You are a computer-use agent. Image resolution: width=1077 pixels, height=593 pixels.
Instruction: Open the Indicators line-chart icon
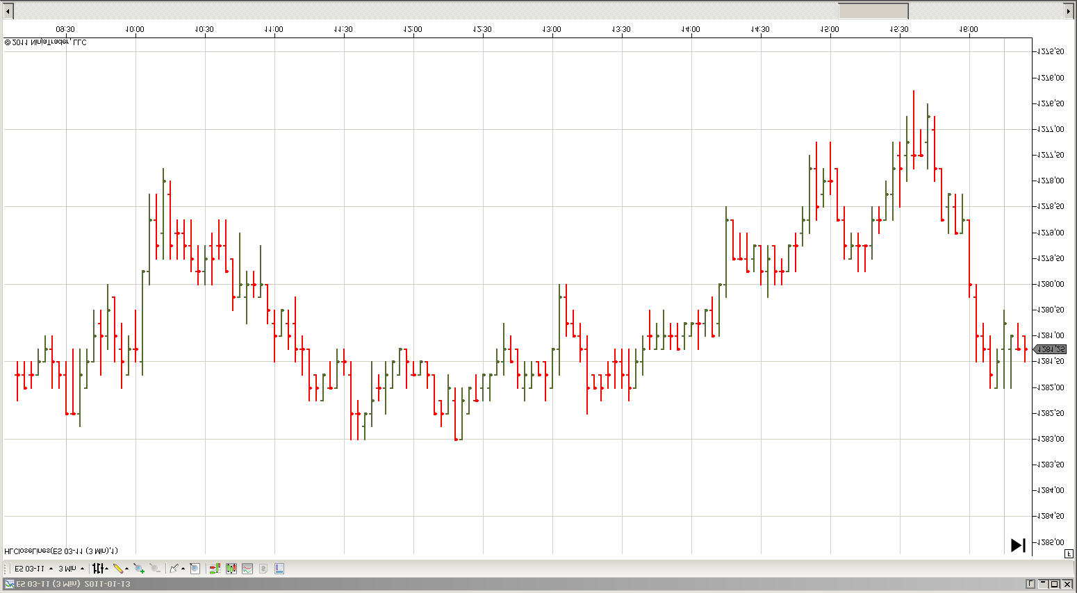pyautogui.click(x=247, y=569)
